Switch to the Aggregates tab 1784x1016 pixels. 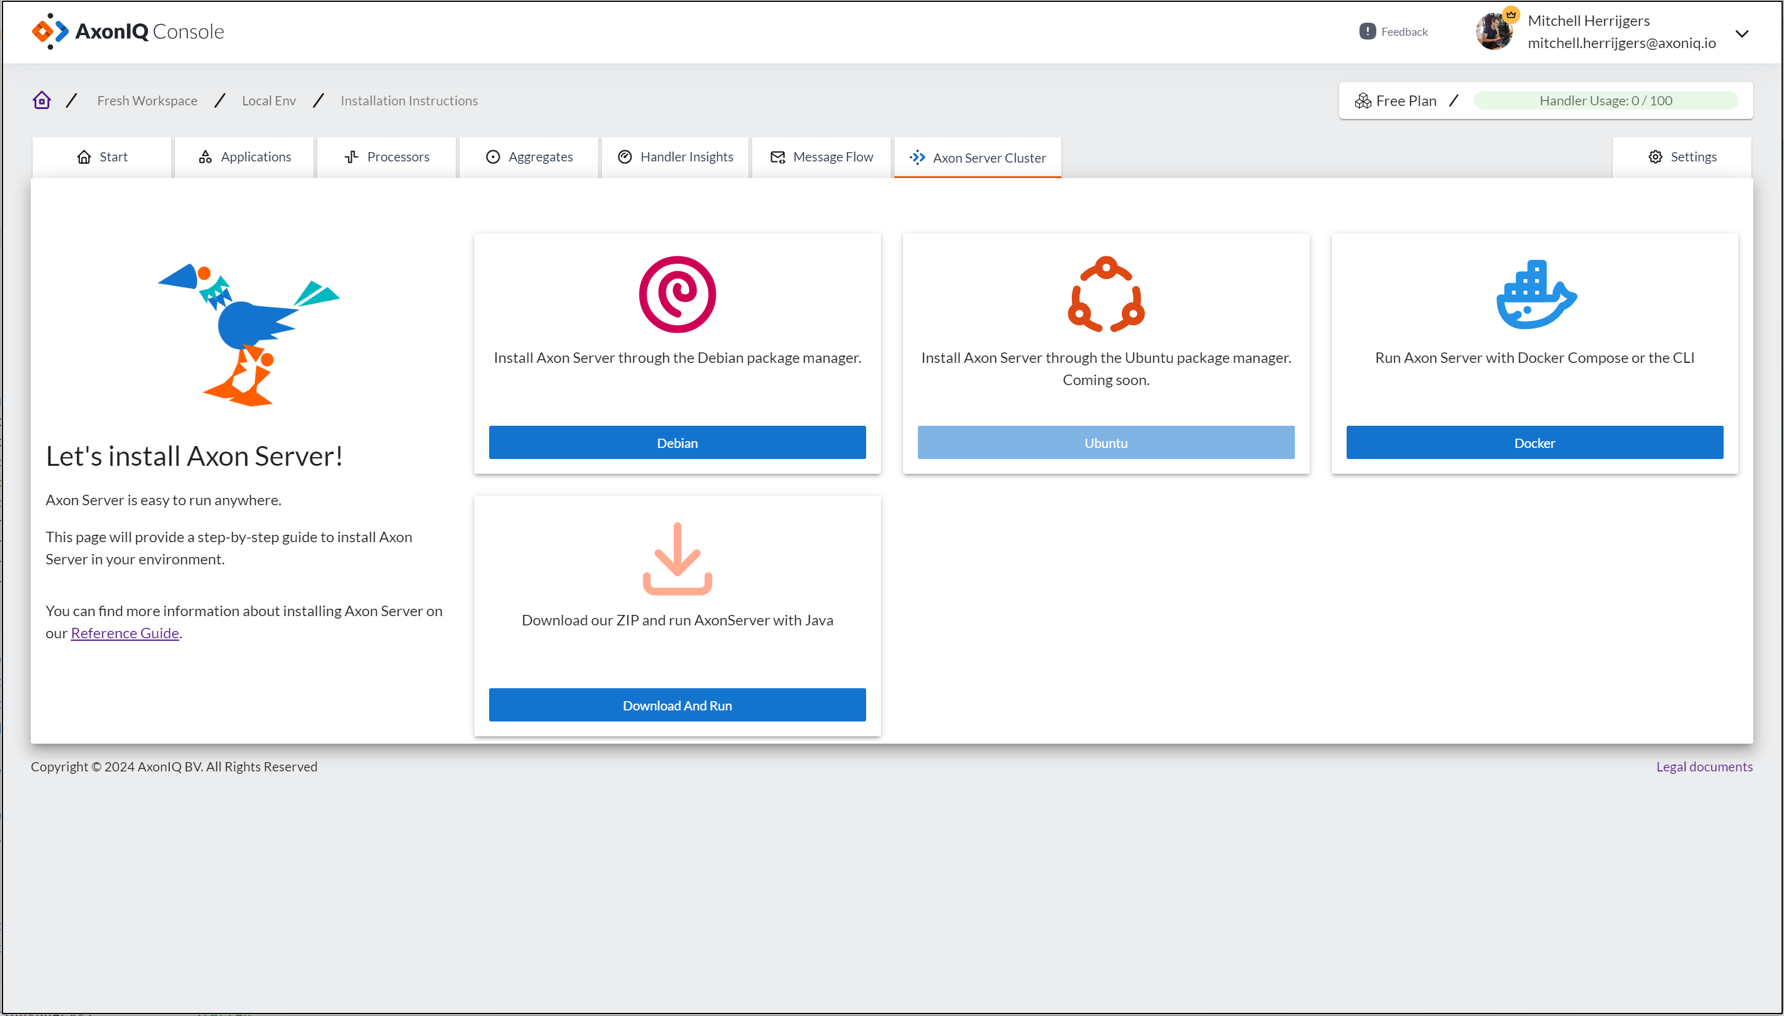(x=529, y=157)
